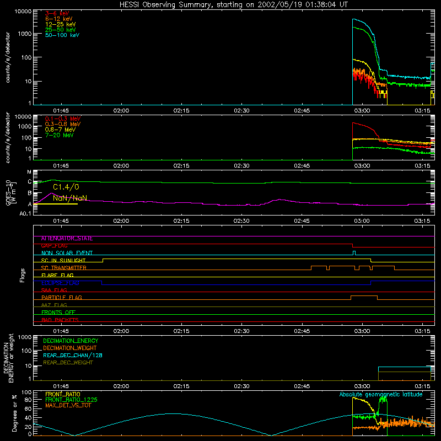Screen dimensions: 441x441
Task: Click the HESSI Observing Summary title text
Action: coord(233,5)
